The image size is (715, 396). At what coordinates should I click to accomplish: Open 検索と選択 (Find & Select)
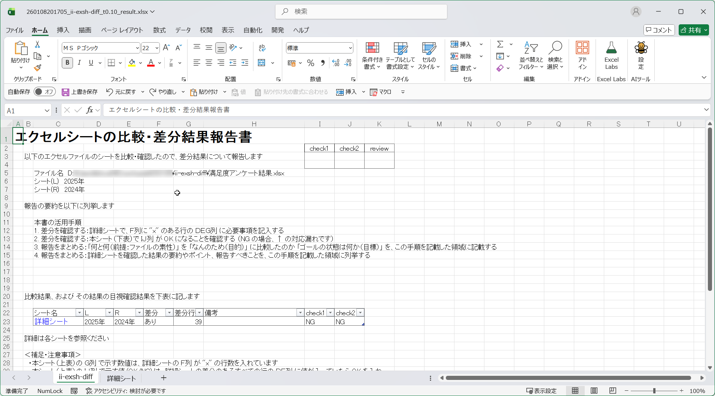tap(556, 55)
